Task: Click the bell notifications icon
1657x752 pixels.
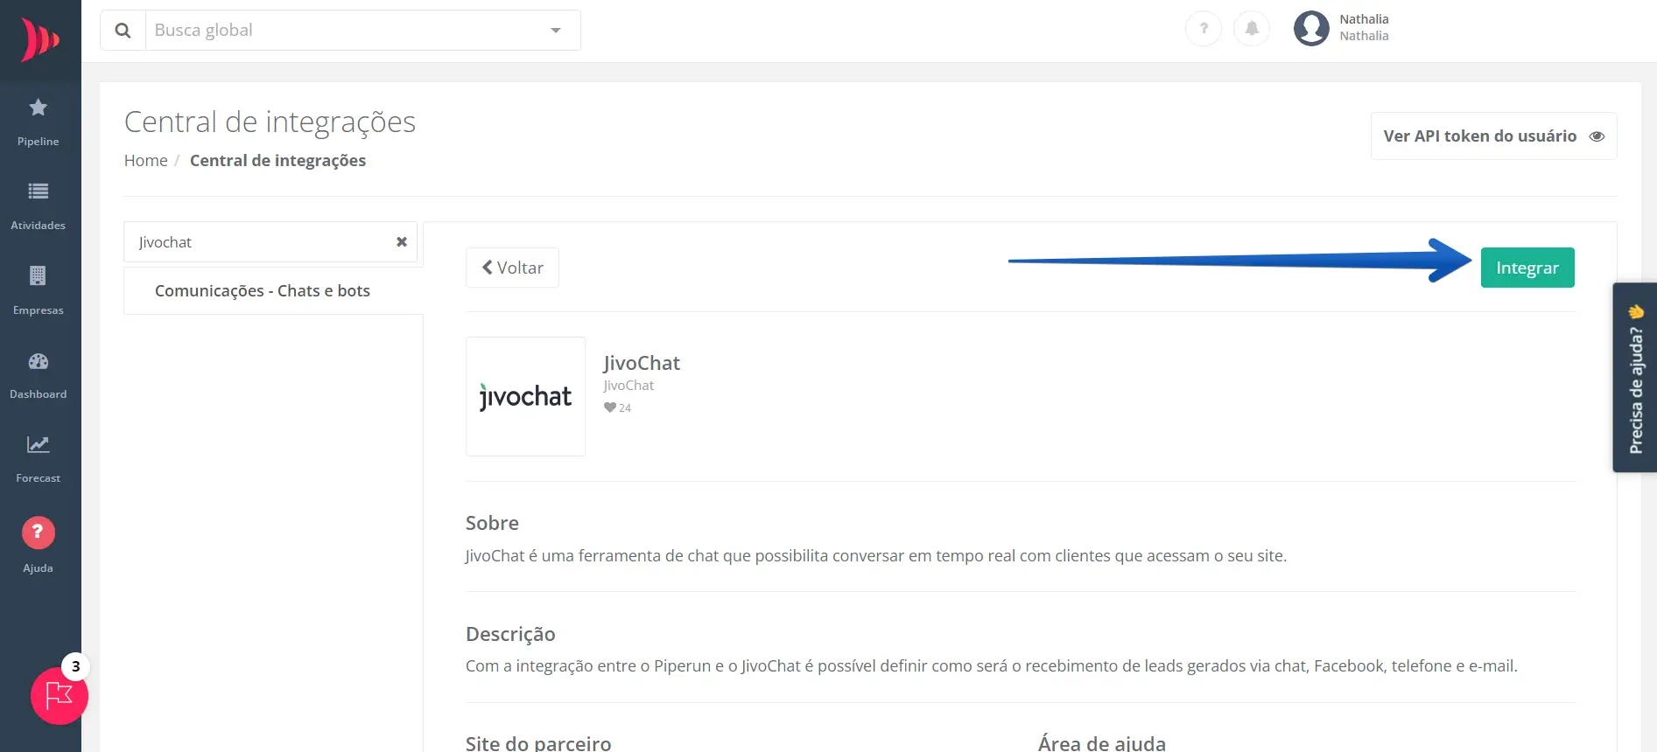Action: 1252,29
